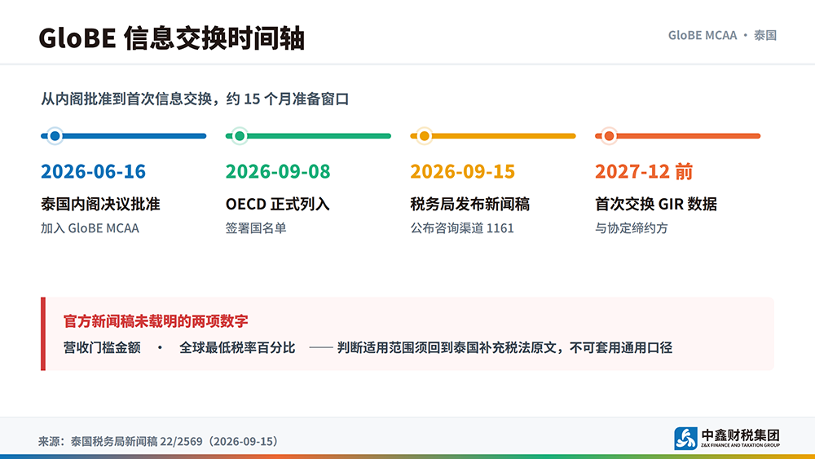Click the 中鑫财税集团 company name text
Image resolution: width=815 pixels, height=459 pixels.
click(740, 435)
